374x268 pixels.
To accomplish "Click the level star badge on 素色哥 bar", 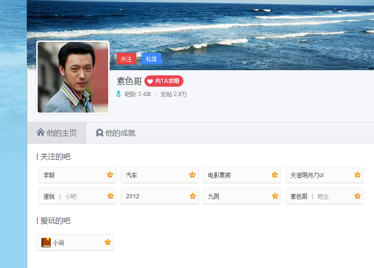I will pyautogui.click(x=358, y=196).
